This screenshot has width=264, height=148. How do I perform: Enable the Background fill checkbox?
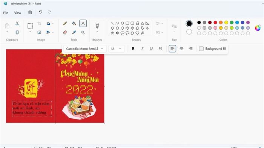201,48
